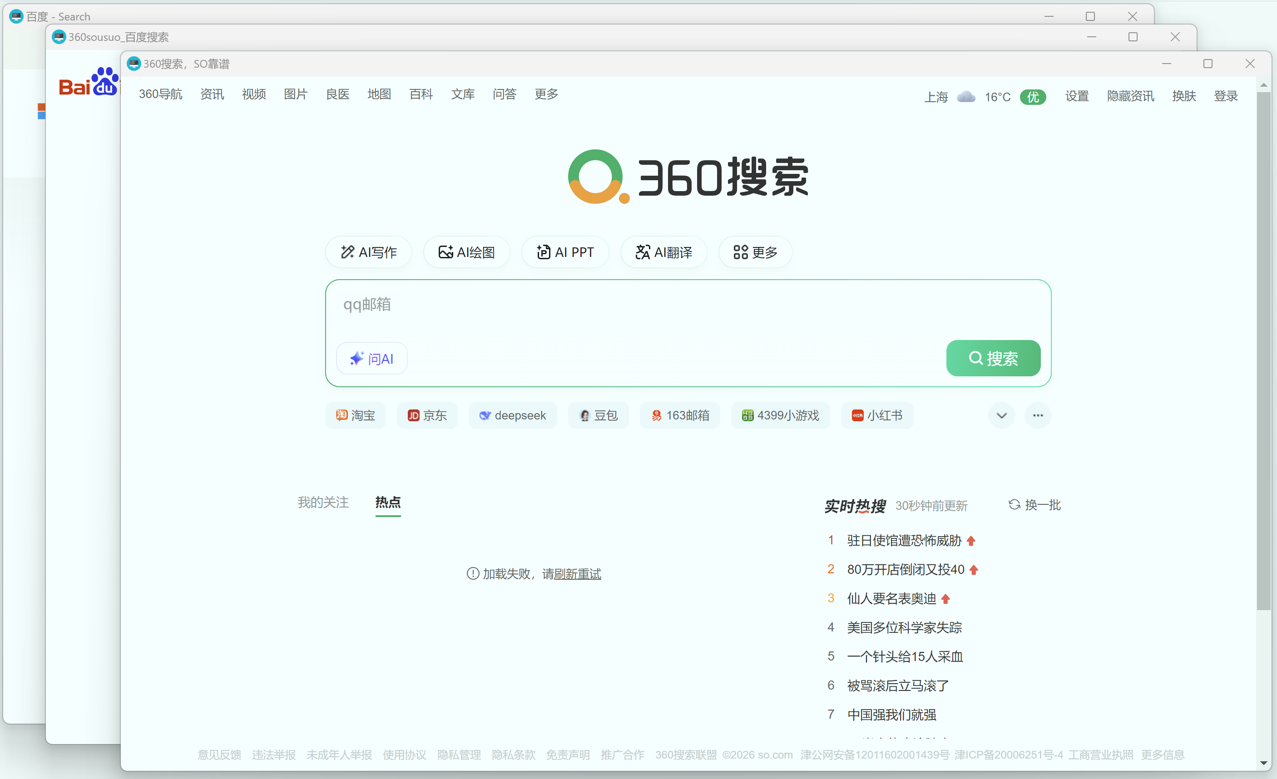This screenshot has width=1277, height=779.
Task: Click the green 搜索 search button
Action: coord(993,358)
